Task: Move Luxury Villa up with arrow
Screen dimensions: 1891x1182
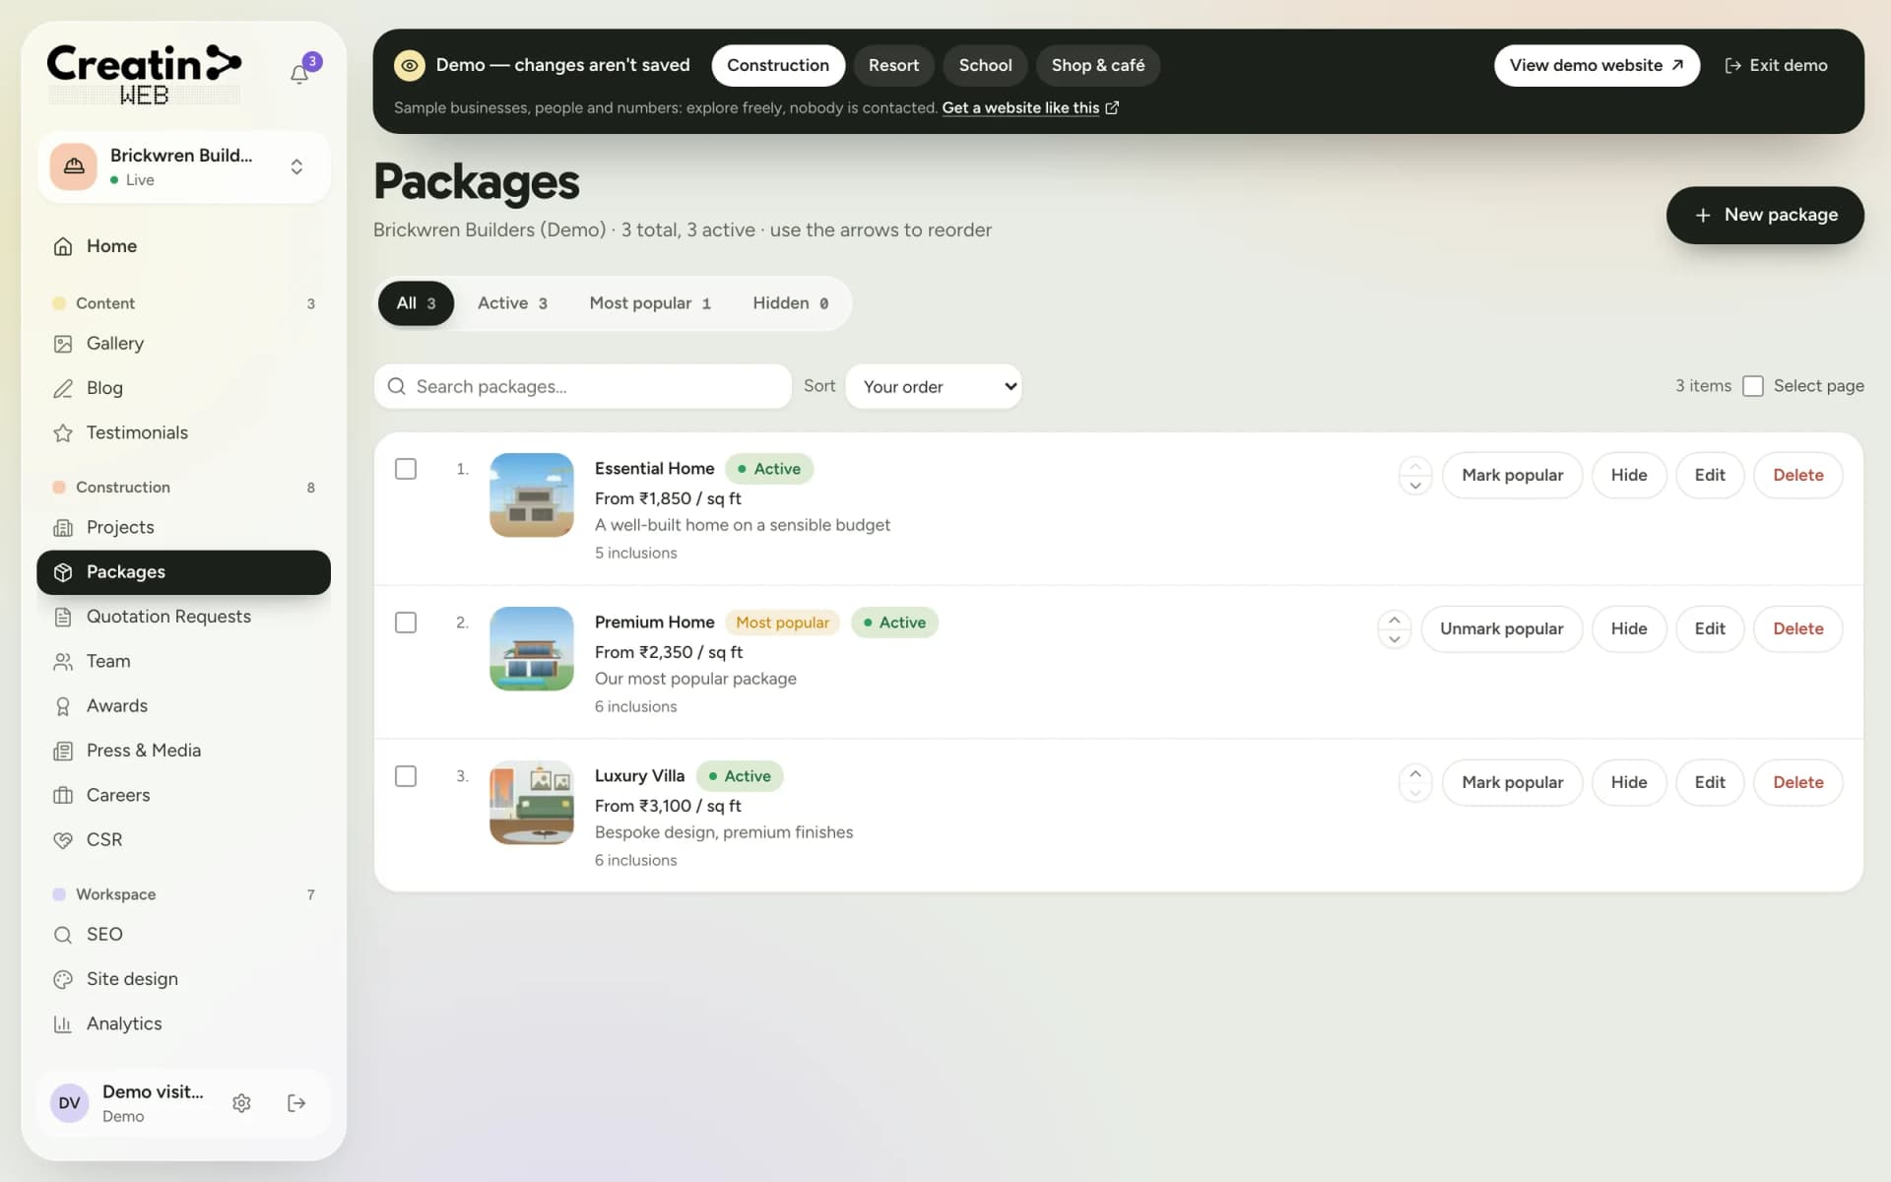Action: 1415,773
